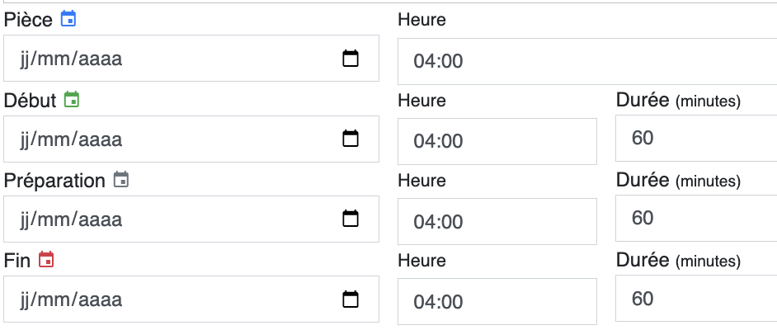Open the date picker in the Début field

click(x=351, y=139)
